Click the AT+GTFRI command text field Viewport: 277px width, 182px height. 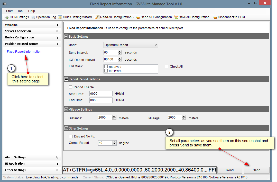point(140,170)
